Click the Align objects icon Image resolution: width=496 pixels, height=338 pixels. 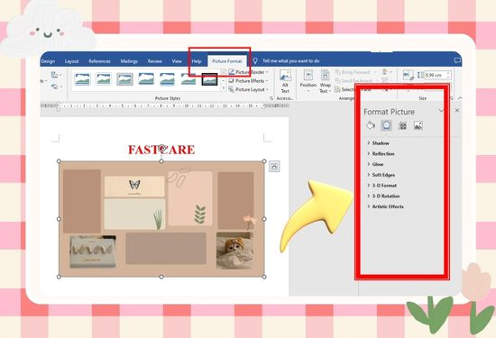pos(386,72)
